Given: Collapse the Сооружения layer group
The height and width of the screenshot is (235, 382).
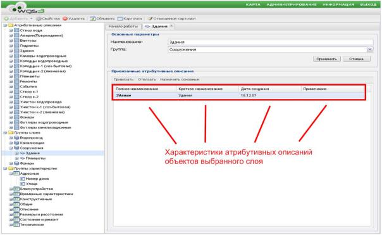Looking at the screenshot, I should point(11,148).
